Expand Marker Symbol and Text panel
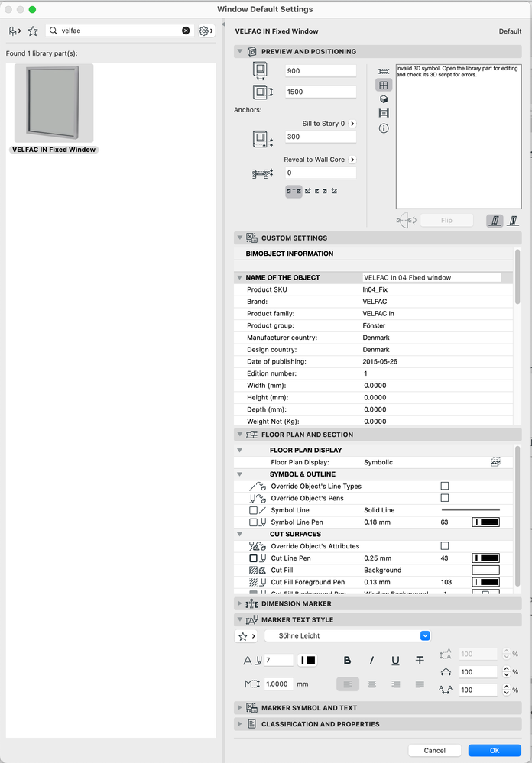532x763 pixels. [x=239, y=708]
